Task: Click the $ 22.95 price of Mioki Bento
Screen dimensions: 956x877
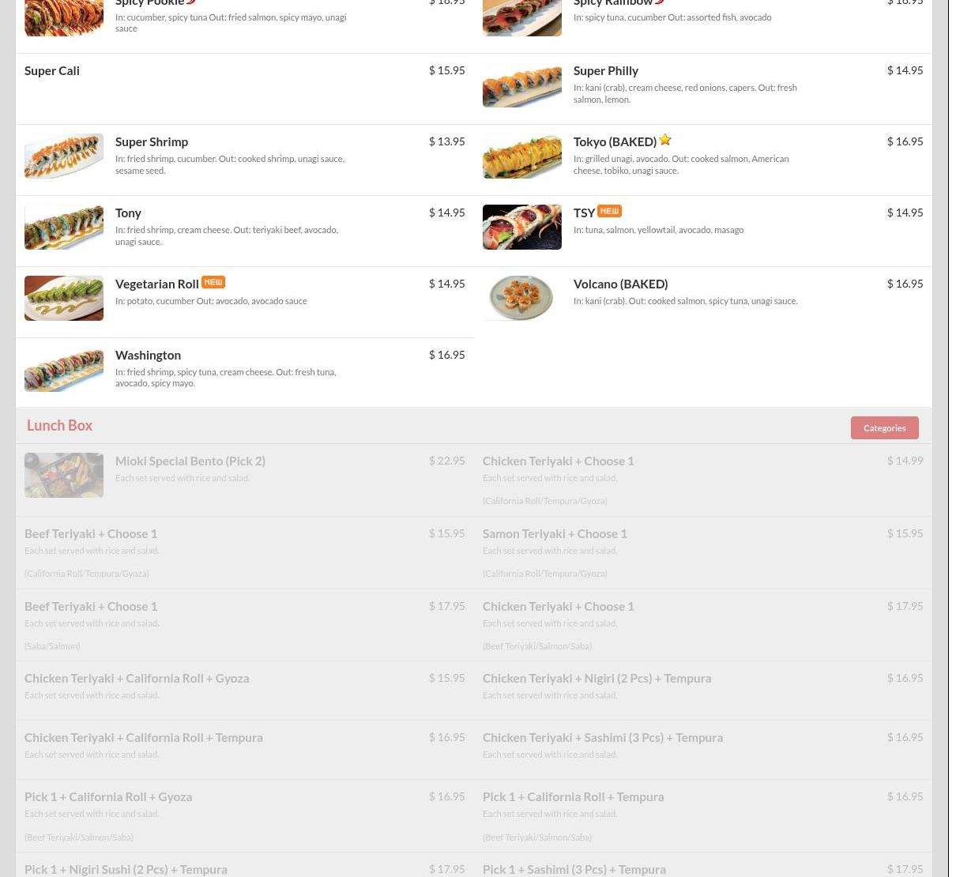Action: pyautogui.click(x=446, y=461)
